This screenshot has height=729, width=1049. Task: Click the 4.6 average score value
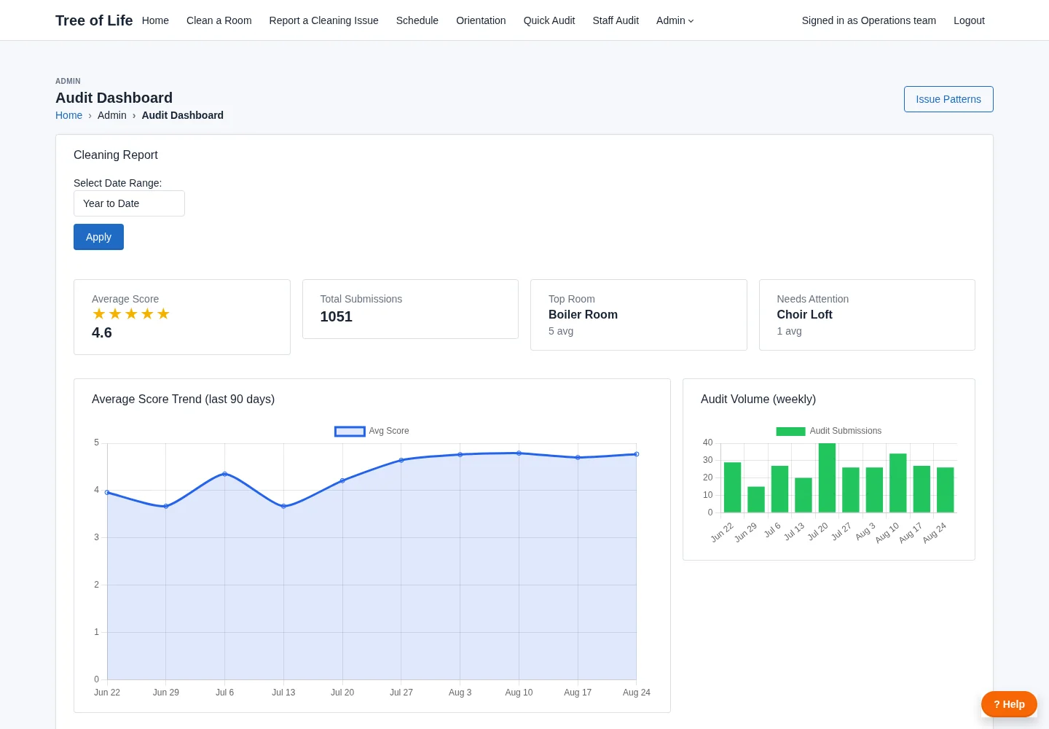tap(102, 332)
